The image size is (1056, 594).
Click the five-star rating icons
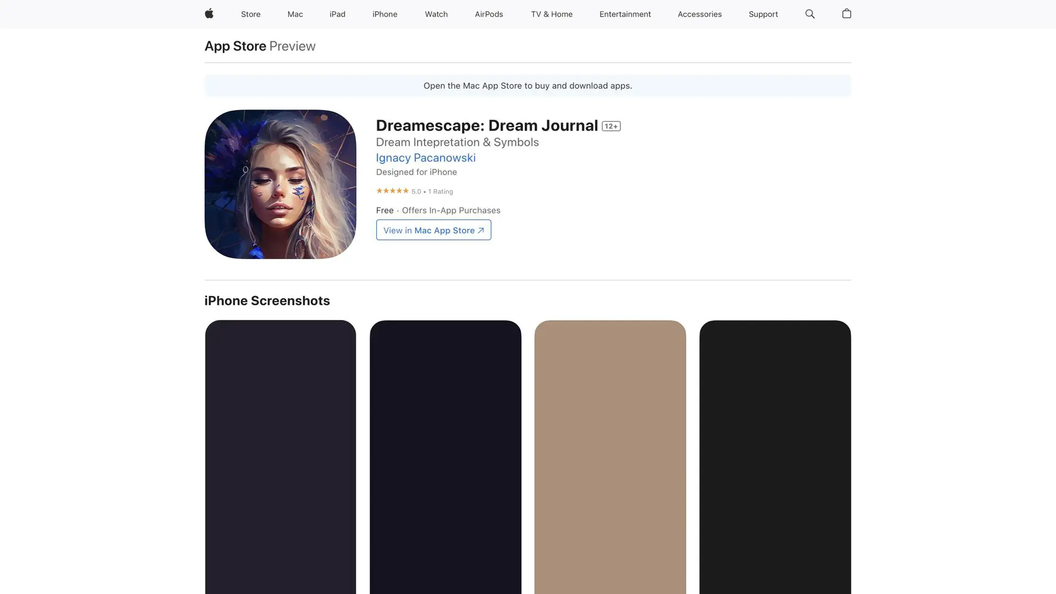click(x=392, y=191)
